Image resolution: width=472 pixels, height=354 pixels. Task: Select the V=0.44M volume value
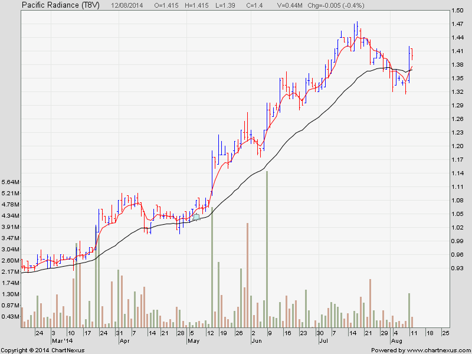290,5
